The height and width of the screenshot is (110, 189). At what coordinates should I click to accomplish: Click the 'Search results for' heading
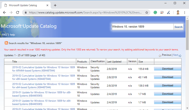click(x=35, y=43)
